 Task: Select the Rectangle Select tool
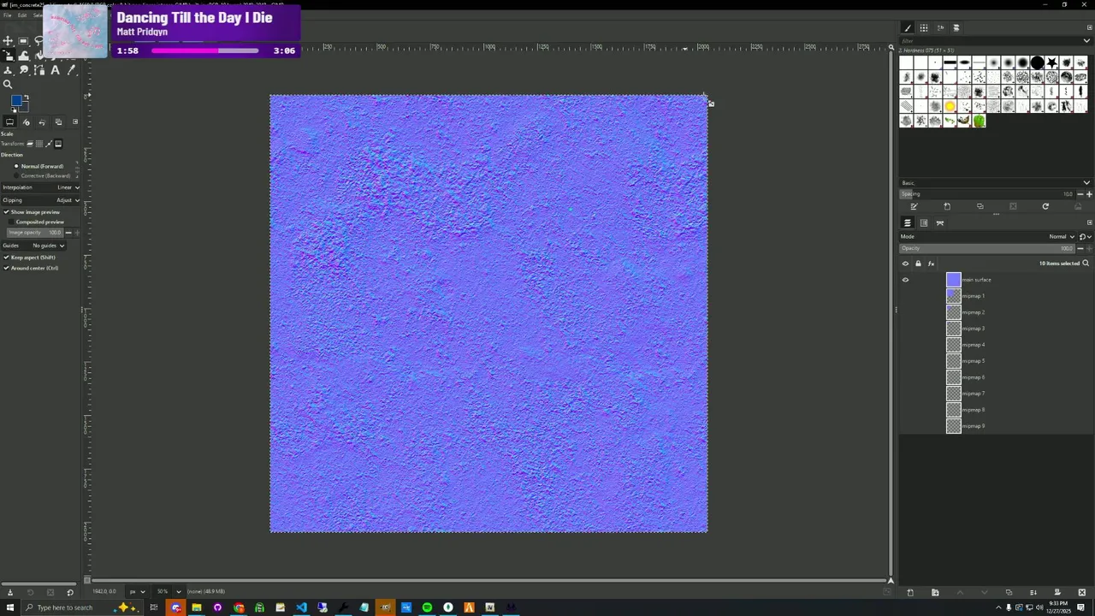(23, 41)
